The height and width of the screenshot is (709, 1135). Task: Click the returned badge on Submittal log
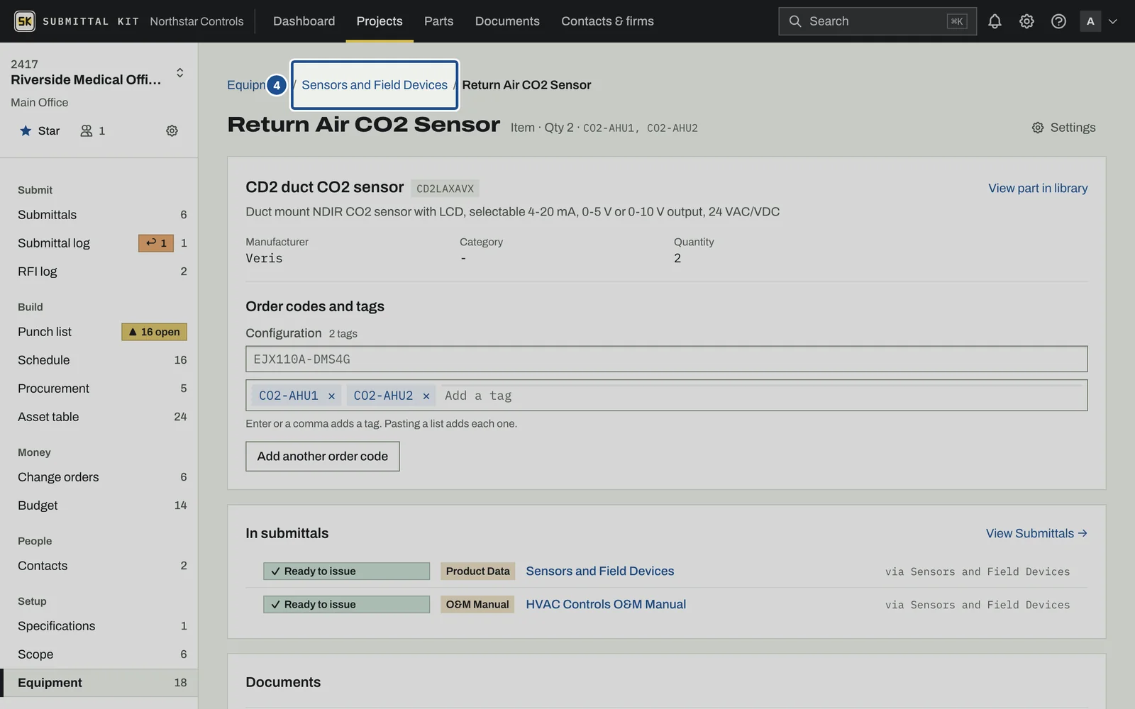156,243
